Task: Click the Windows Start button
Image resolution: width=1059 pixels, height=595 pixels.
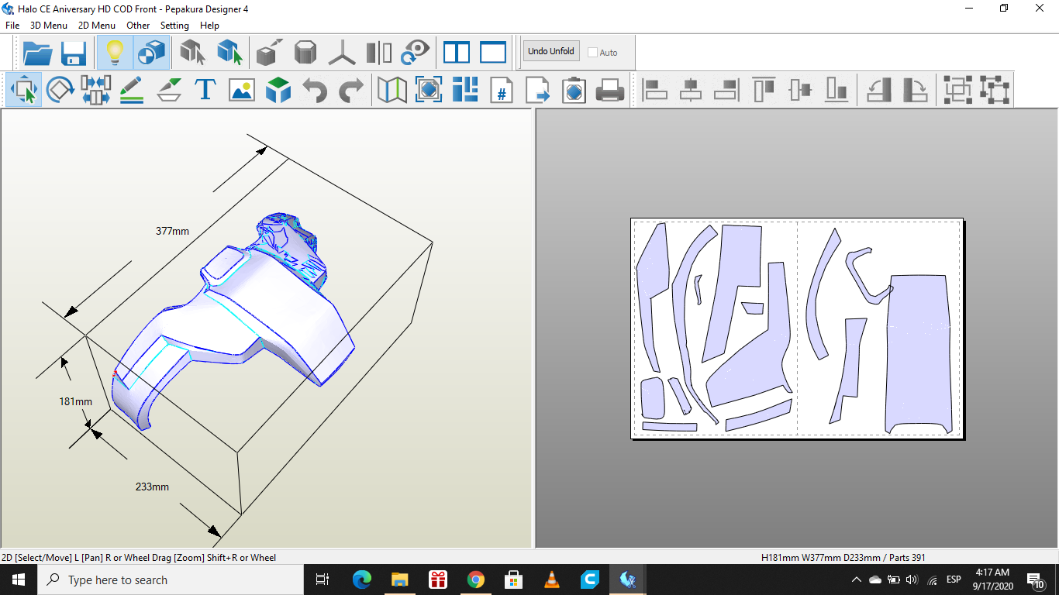Action: (18, 580)
